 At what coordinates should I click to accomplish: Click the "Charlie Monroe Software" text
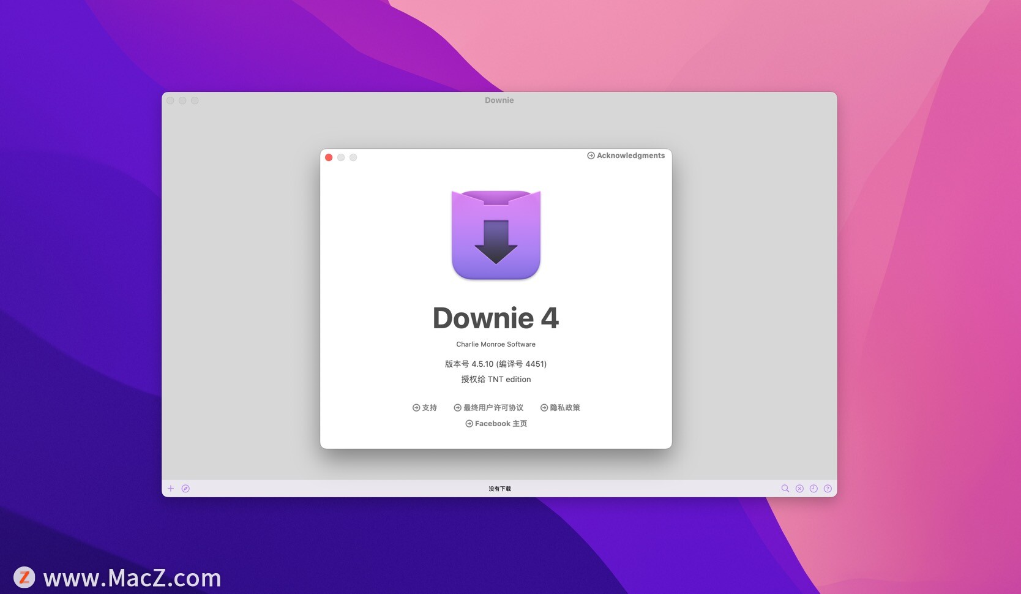coord(496,344)
